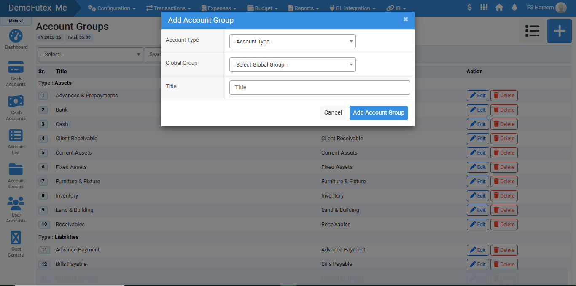
Task: Select User Accounts sidebar icon
Action: (16, 209)
